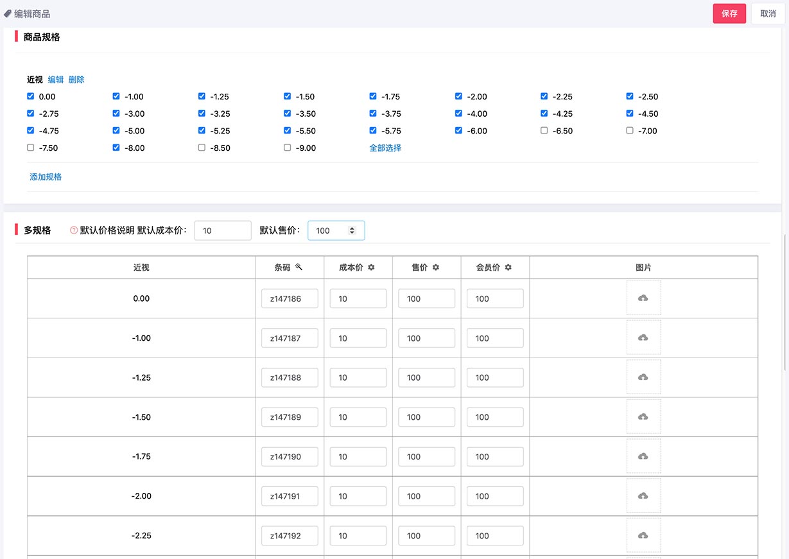Upload image for the 0.00 row
The width and height of the screenshot is (789, 559).
643,298
